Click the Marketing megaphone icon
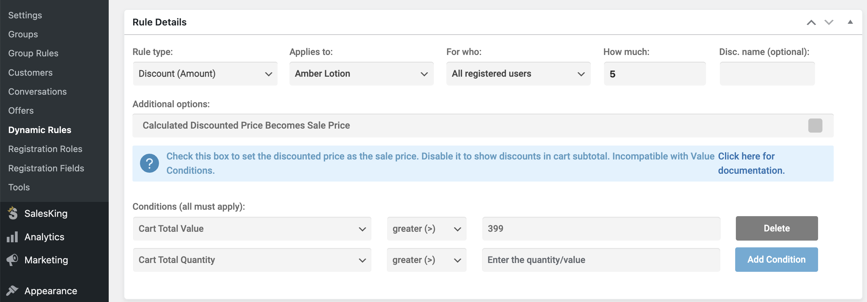 pos(12,260)
